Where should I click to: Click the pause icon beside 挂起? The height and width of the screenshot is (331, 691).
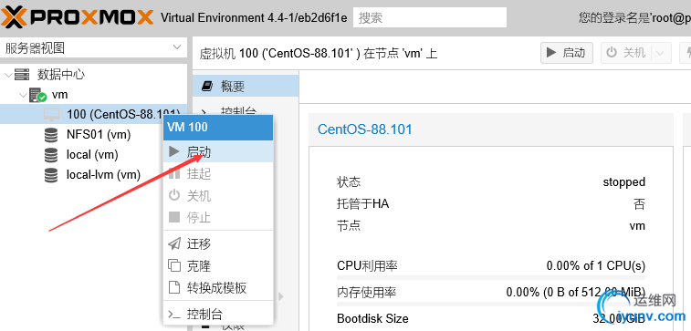coord(174,174)
